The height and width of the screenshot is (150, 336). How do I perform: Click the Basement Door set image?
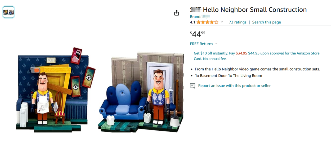56,90
